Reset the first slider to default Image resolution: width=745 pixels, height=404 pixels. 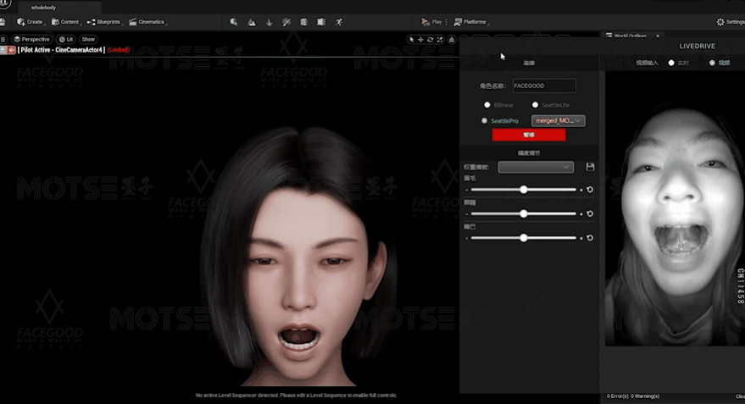pos(590,190)
